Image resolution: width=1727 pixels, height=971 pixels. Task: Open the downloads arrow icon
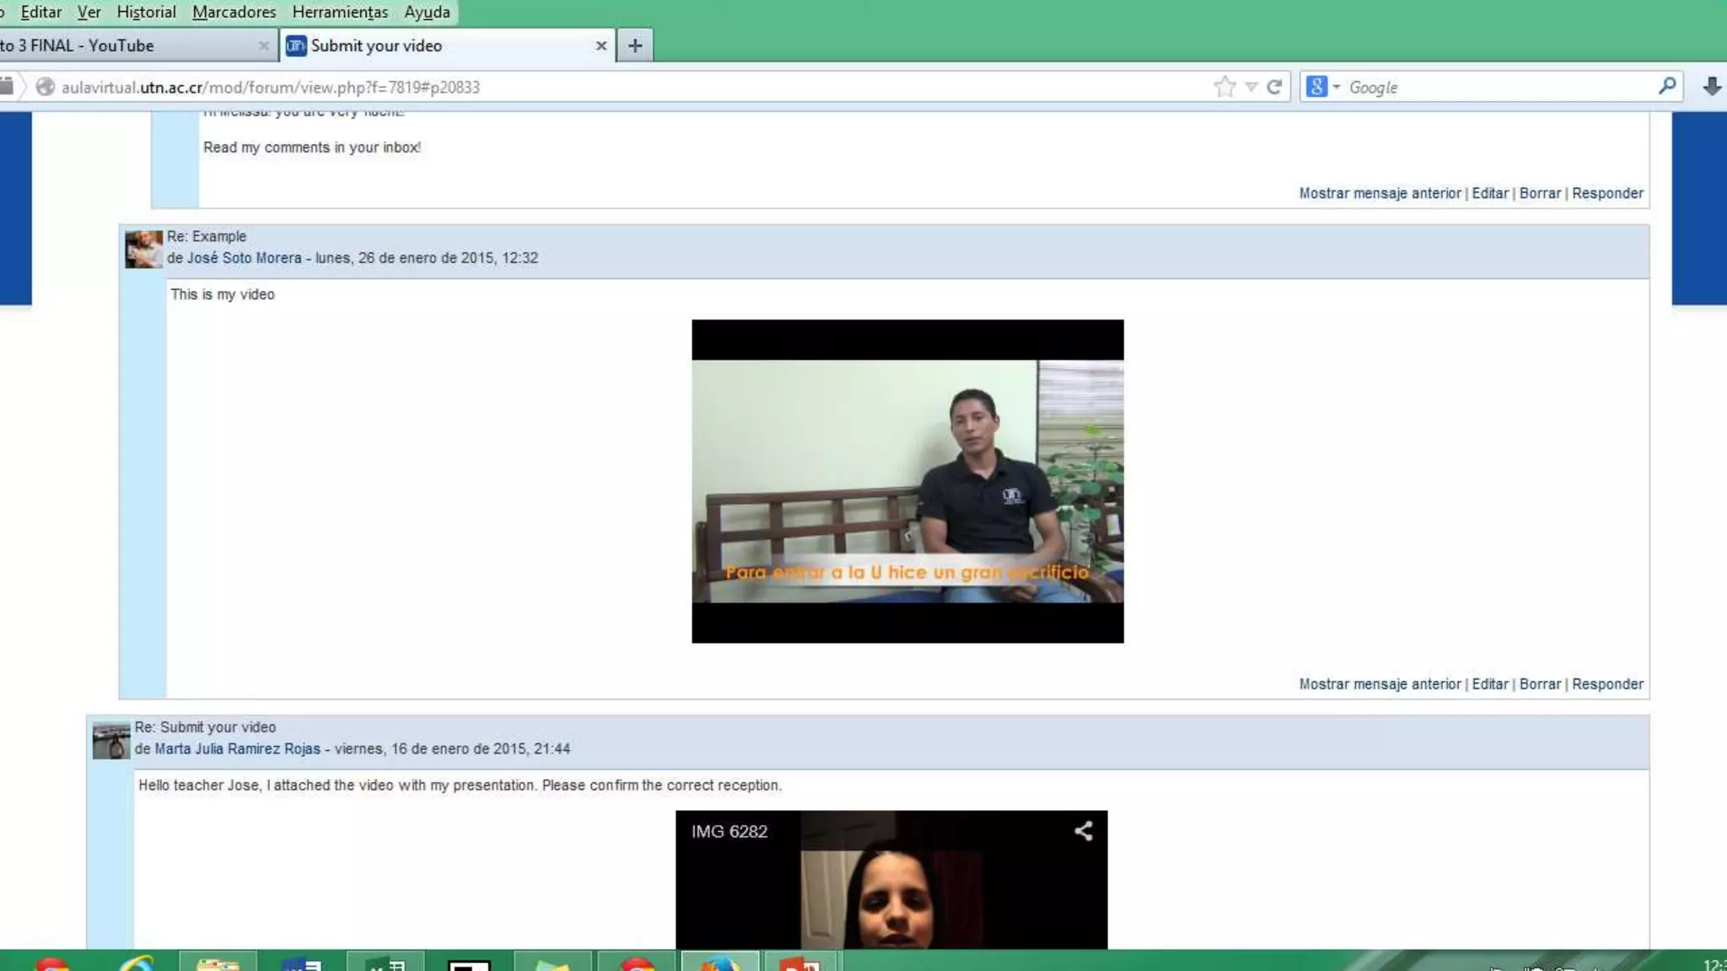[1712, 86]
